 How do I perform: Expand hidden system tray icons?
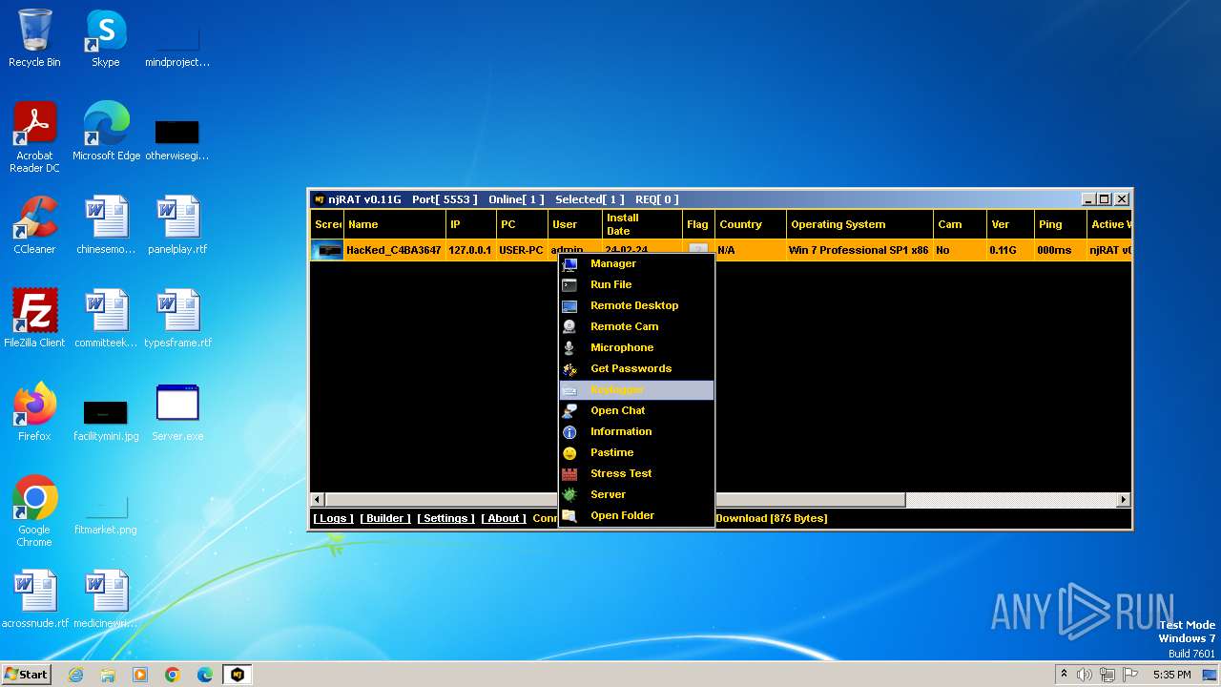click(x=1064, y=675)
